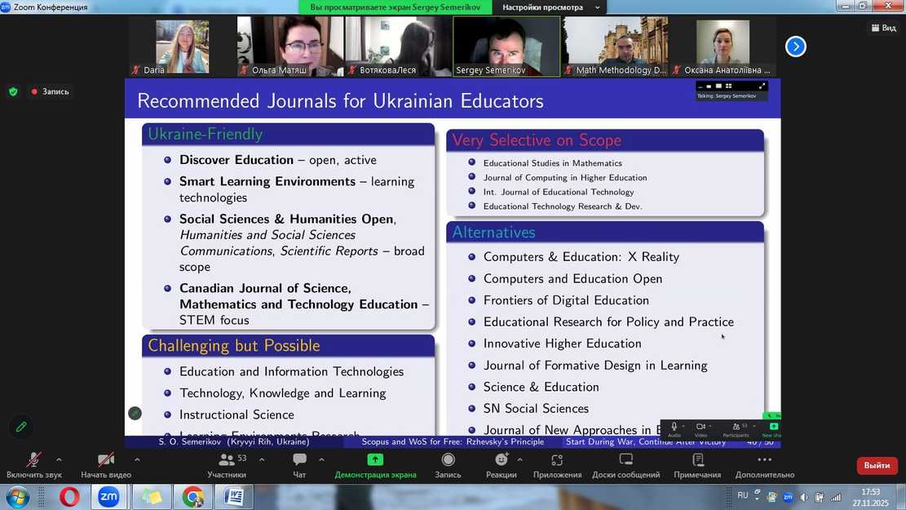Open Реакции reactions menu

point(501,461)
